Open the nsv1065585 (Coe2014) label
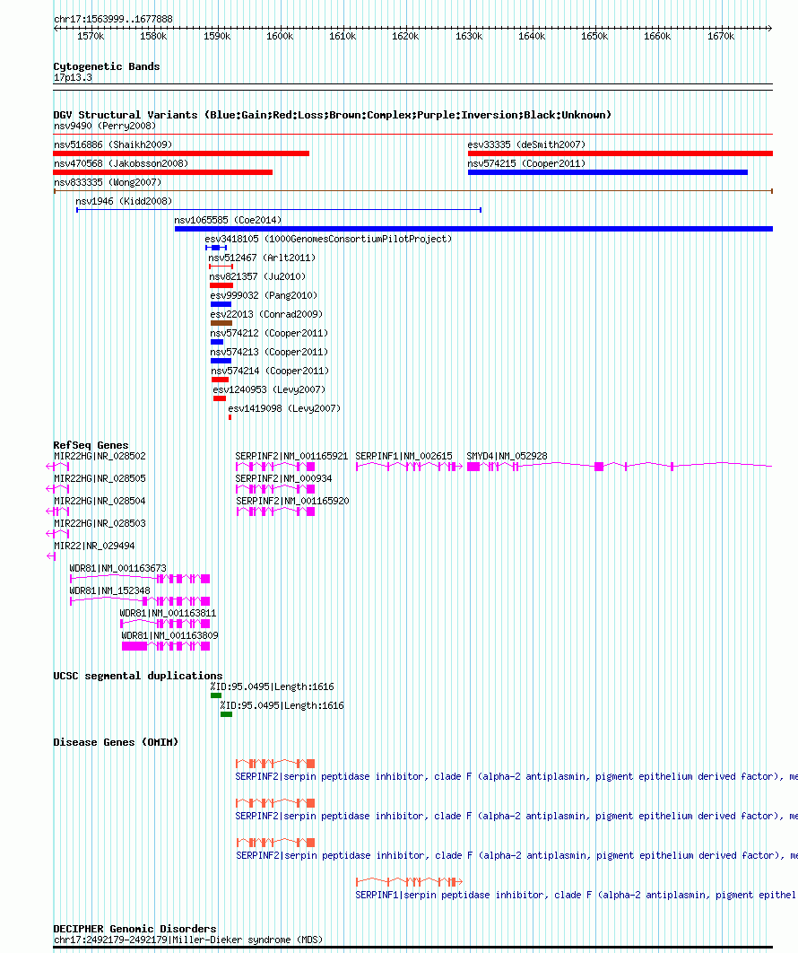 point(228,220)
